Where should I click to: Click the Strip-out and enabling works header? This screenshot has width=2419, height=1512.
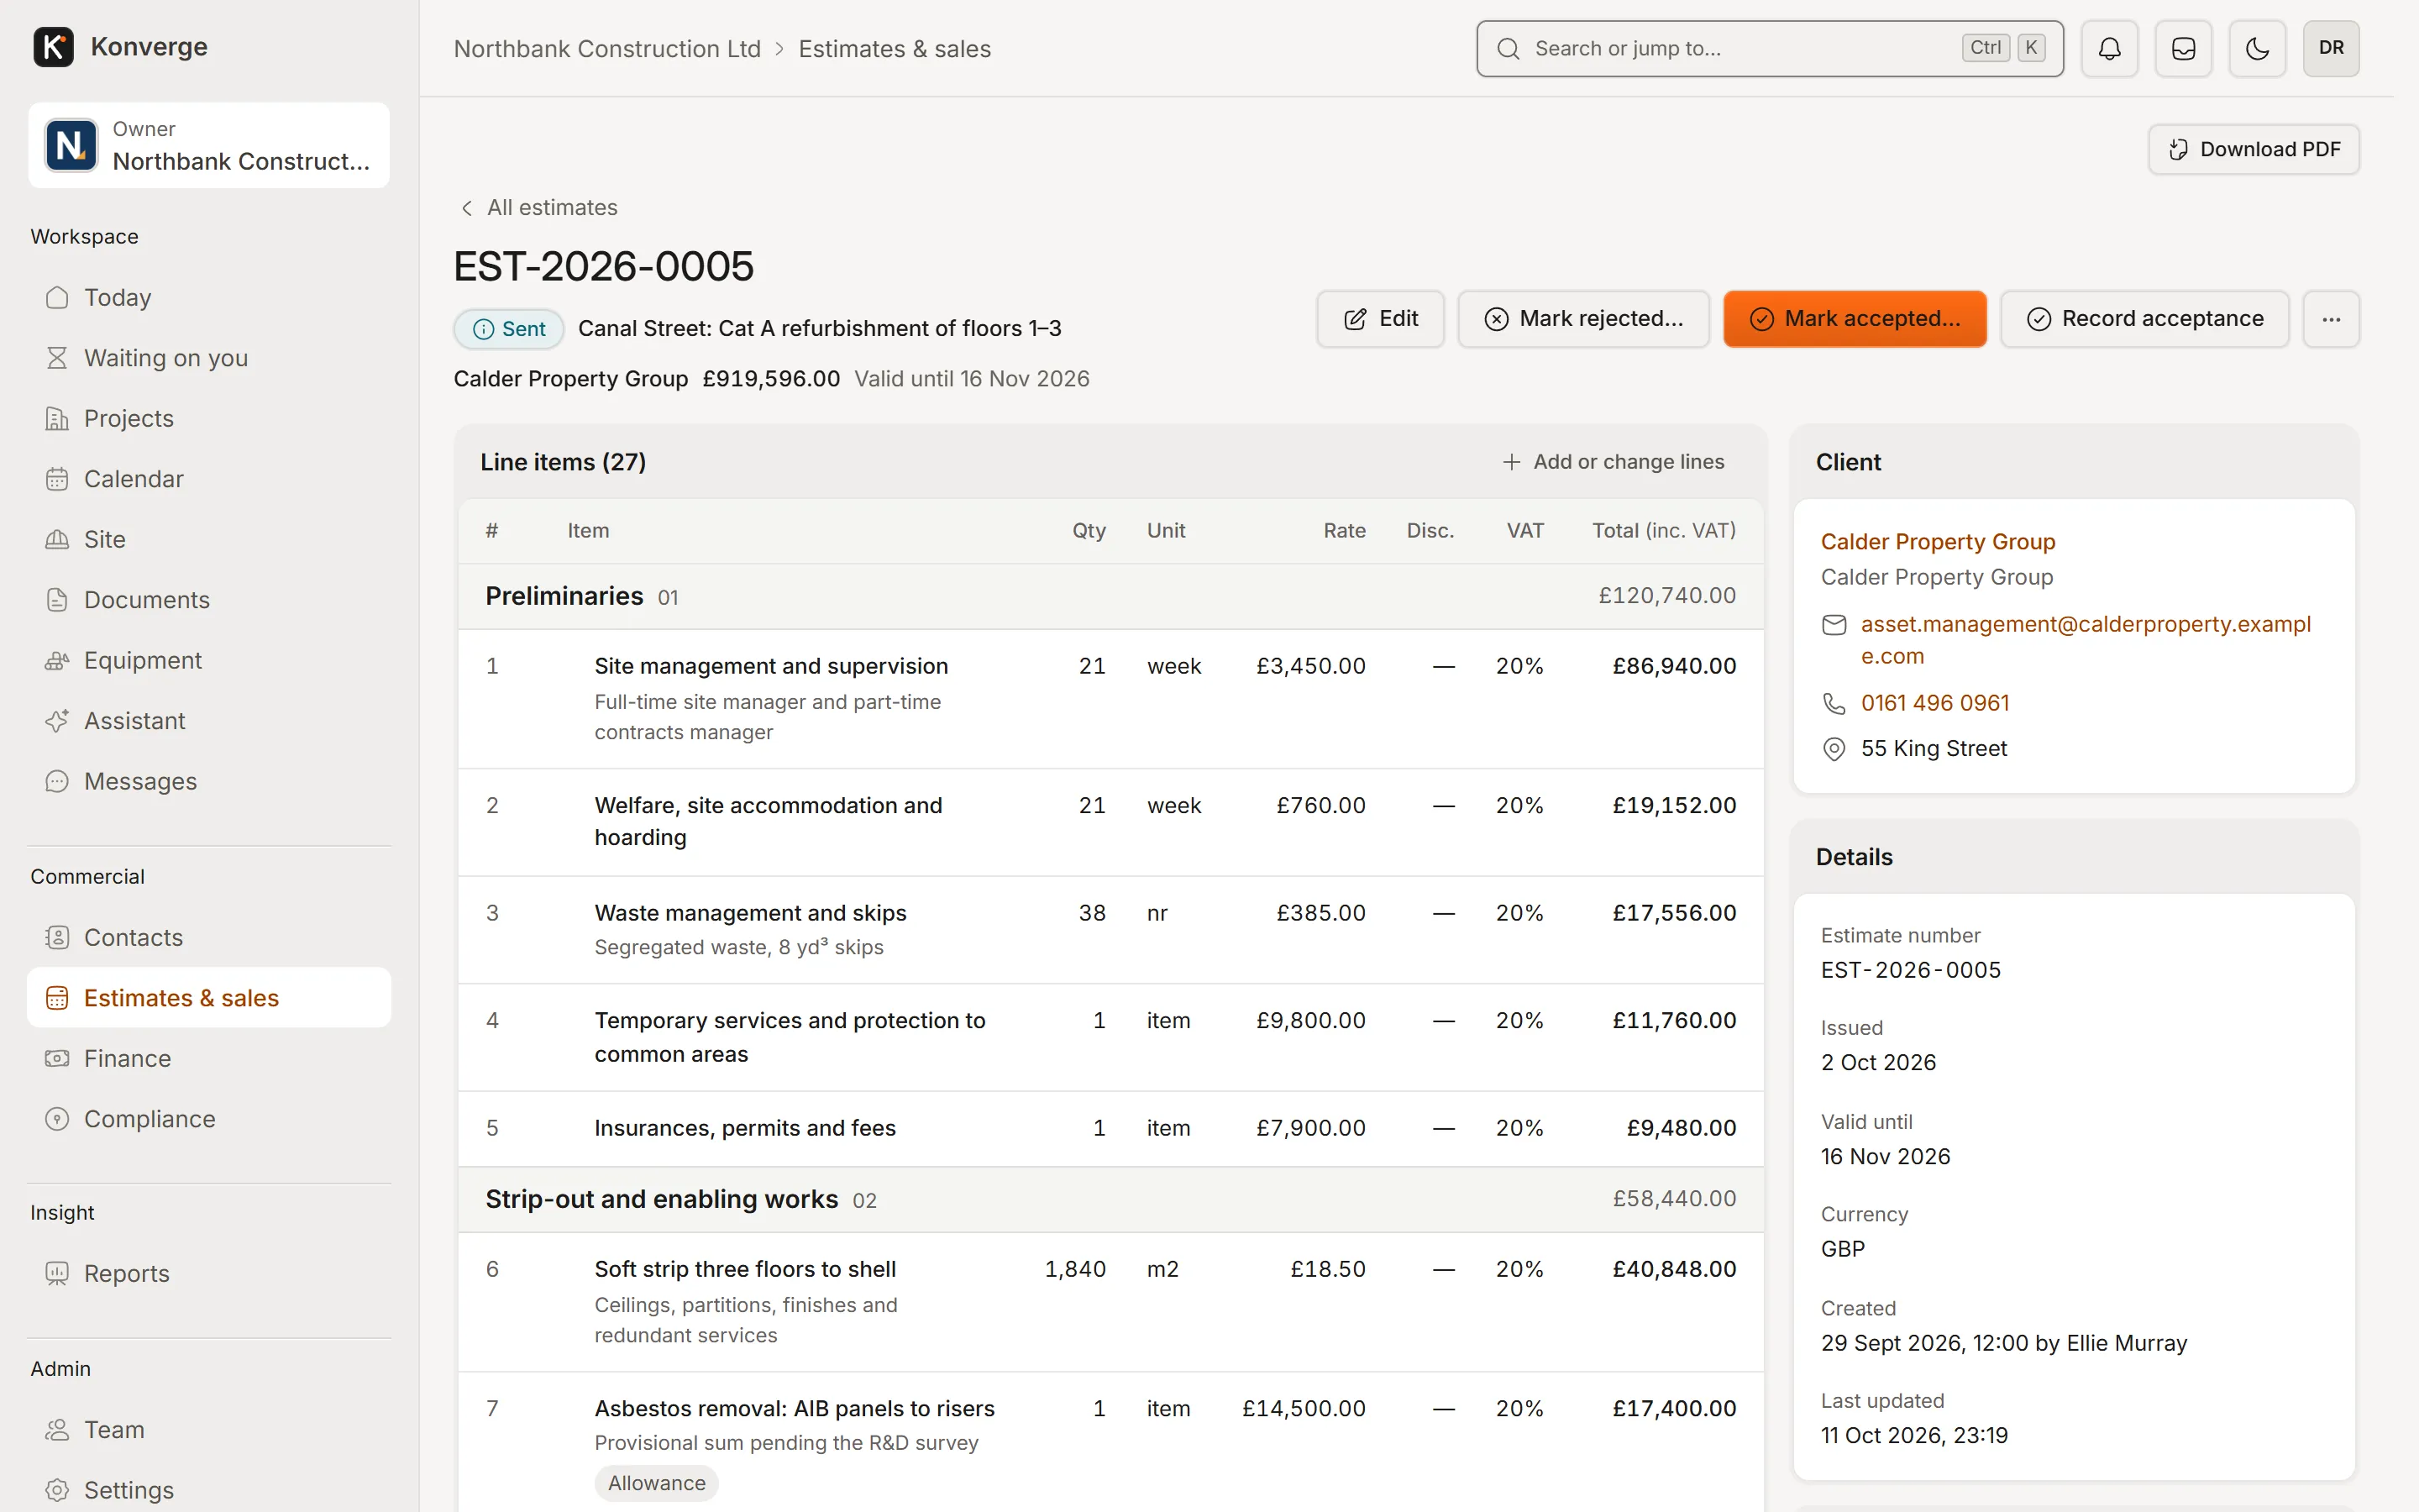(x=1110, y=1199)
